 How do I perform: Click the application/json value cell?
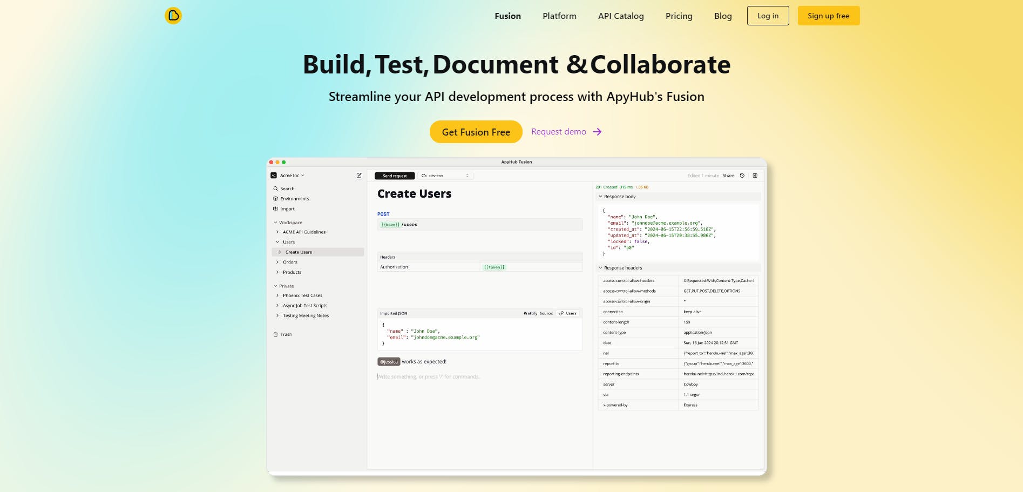tap(719, 333)
